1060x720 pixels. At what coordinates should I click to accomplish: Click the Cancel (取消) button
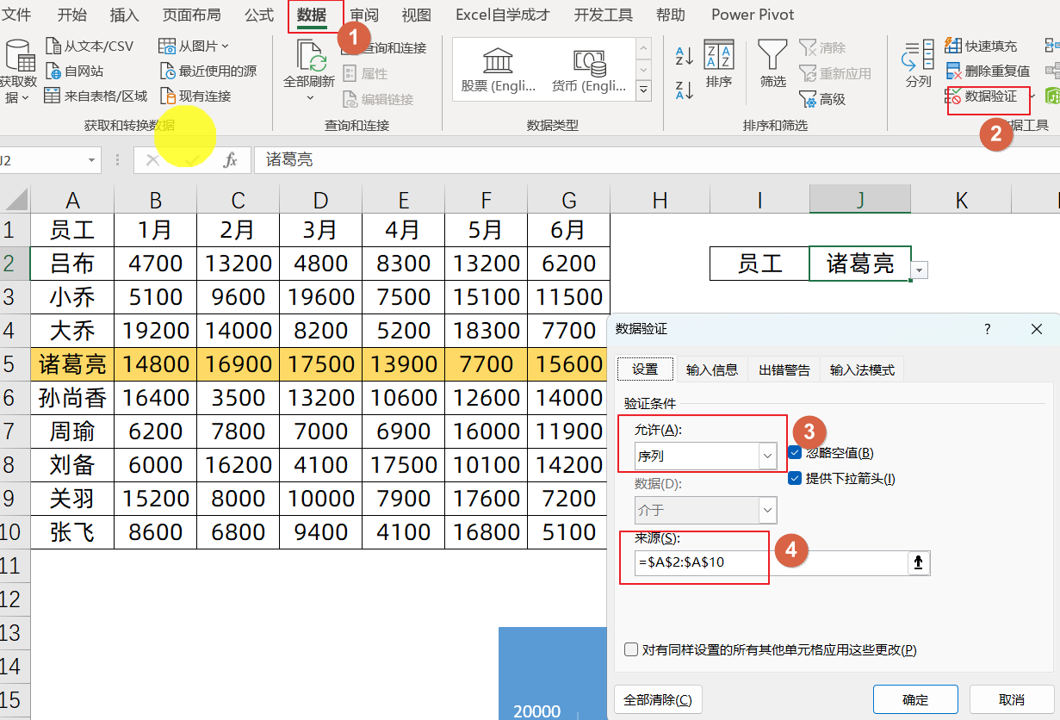tap(1012, 698)
